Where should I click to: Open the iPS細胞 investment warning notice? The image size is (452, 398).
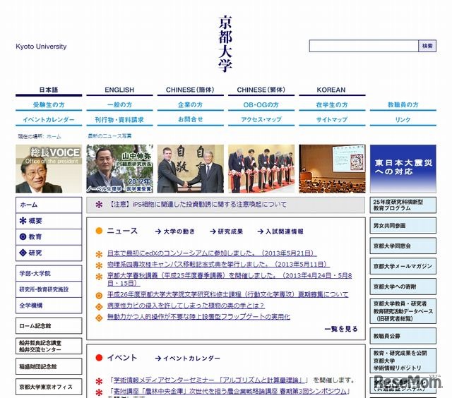coord(198,205)
